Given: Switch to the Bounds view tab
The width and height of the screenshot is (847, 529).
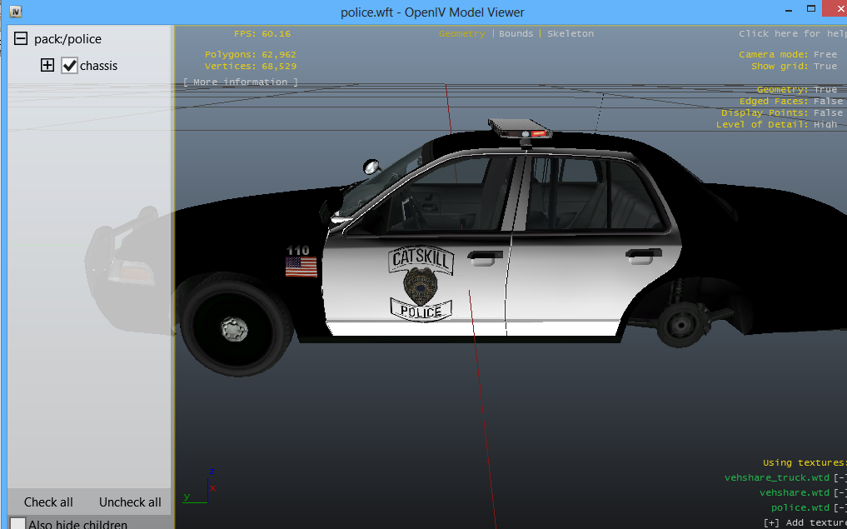Looking at the screenshot, I should pyautogui.click(x=516, y=33).
